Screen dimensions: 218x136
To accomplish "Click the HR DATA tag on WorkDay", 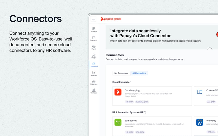I will pos(211,132).
